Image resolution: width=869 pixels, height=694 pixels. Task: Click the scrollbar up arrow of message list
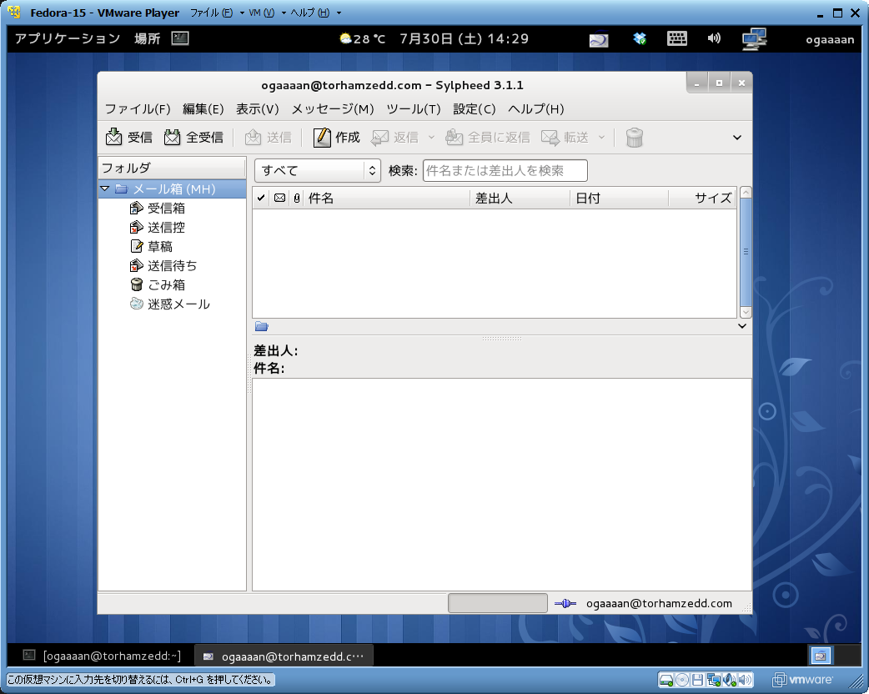pos(746,193)
